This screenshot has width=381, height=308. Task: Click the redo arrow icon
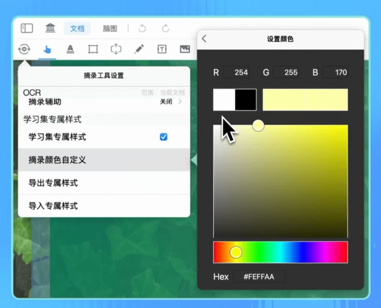[x=165, y=28]
